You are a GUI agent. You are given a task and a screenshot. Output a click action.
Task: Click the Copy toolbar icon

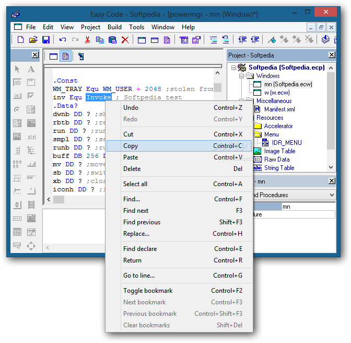coord(100,40)
